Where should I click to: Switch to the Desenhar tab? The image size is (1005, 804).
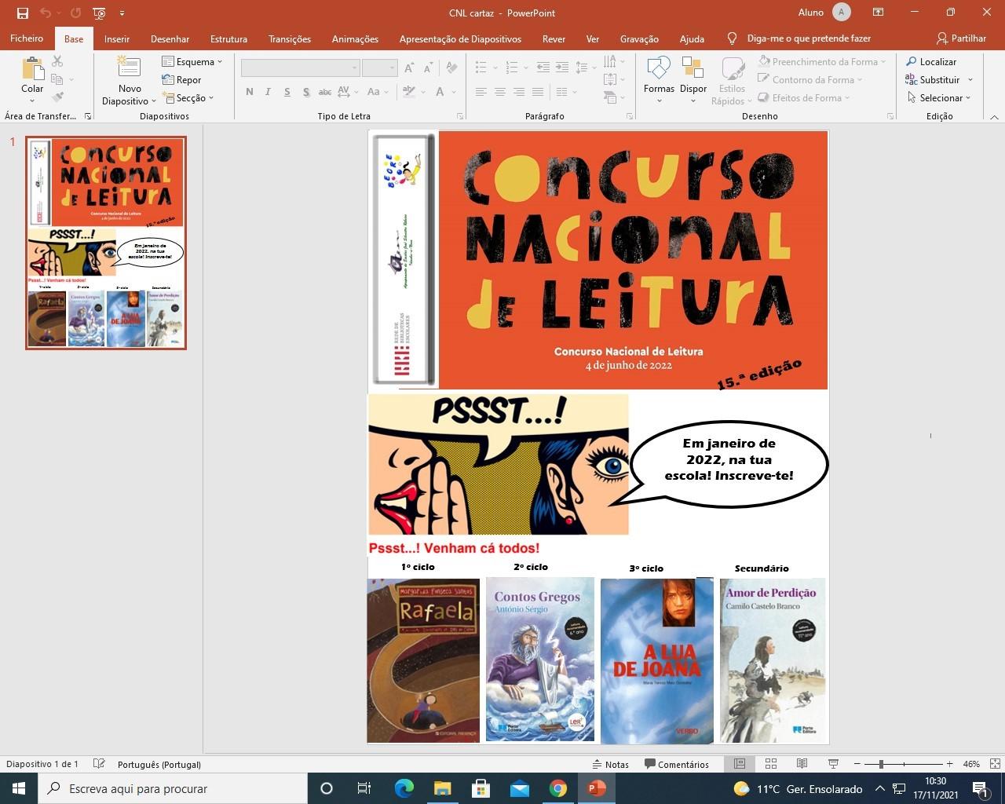(x=170, y=38)
